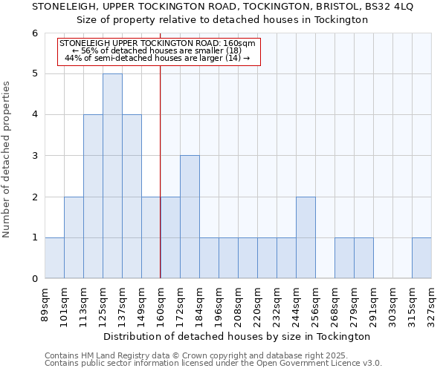Click the bar between 172sqm and 184sqm
This screenshot has width=446, height=371.
190,217
